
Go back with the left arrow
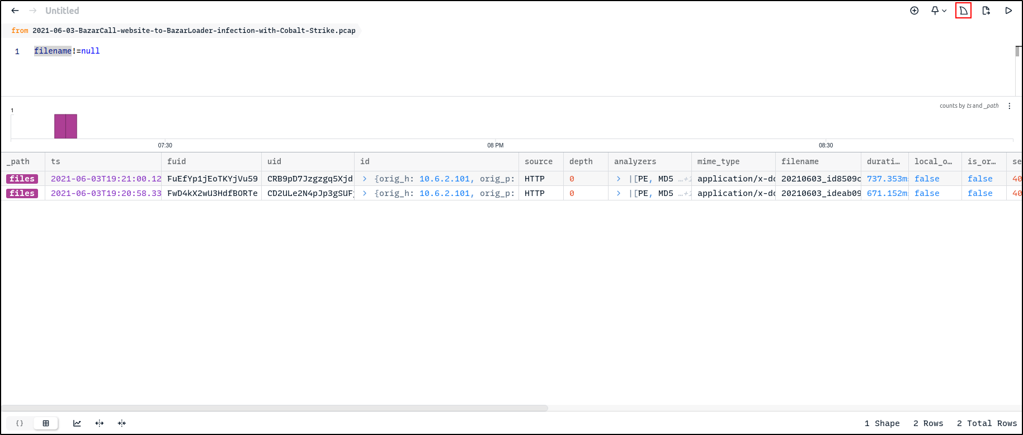[x=15, y=11]
